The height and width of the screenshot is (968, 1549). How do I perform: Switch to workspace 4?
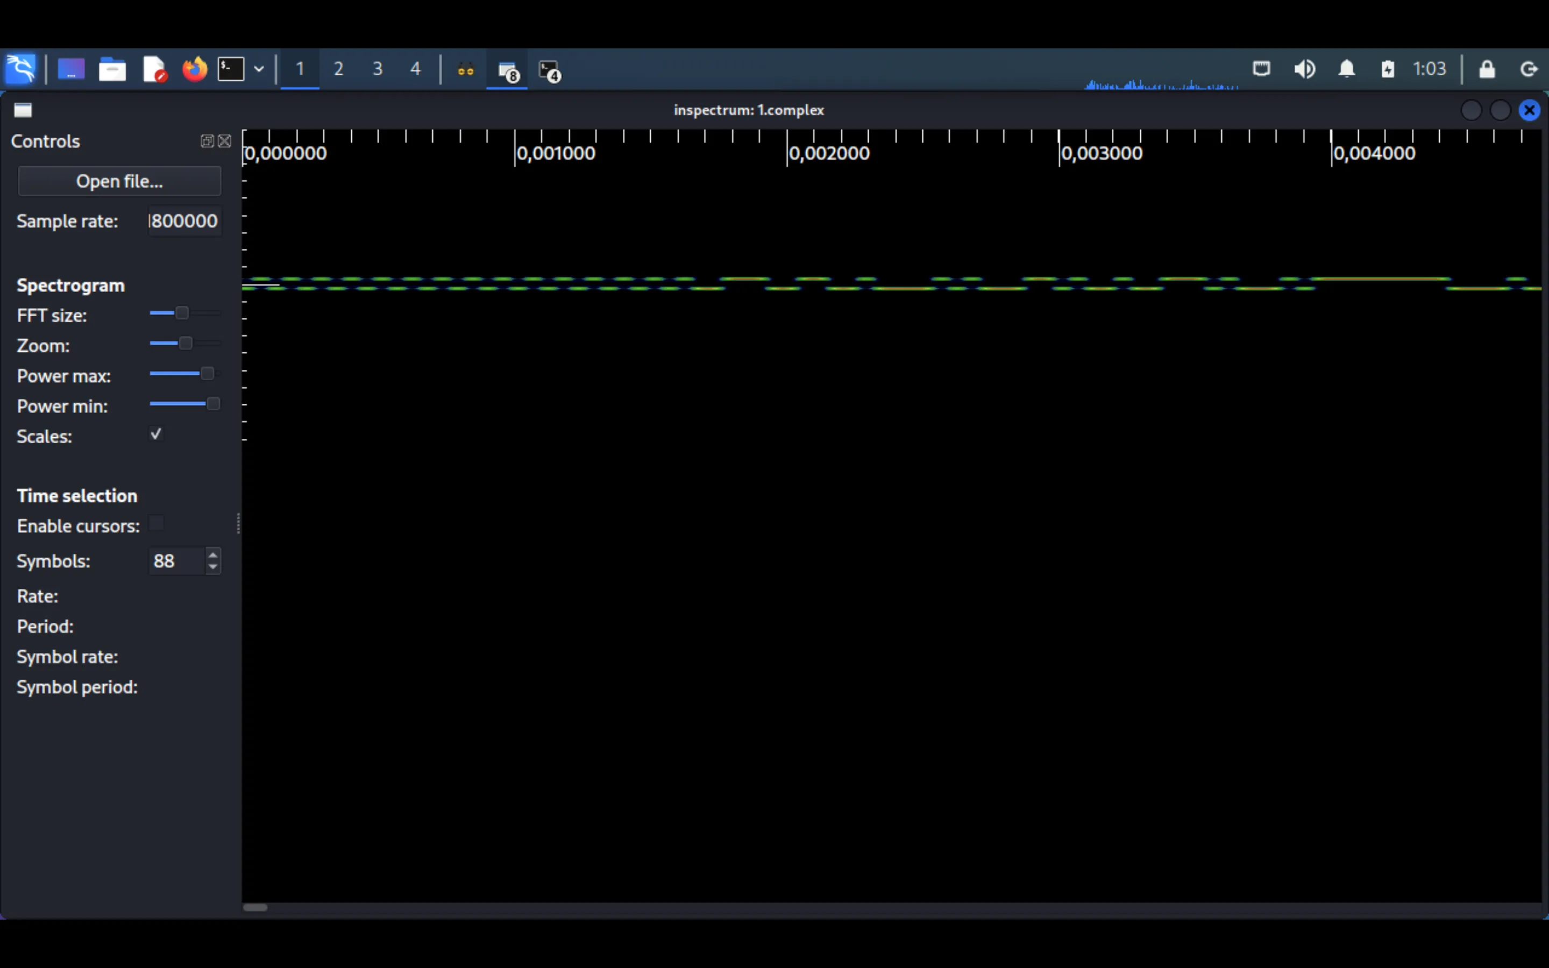pos(415,69)
